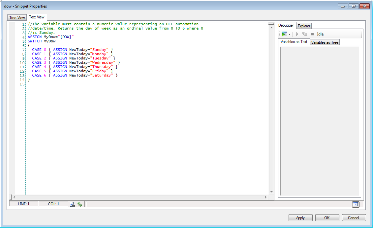Switch to Variables as Text tab
Viewport: 373px width, 228px height.
pos(294,42)
